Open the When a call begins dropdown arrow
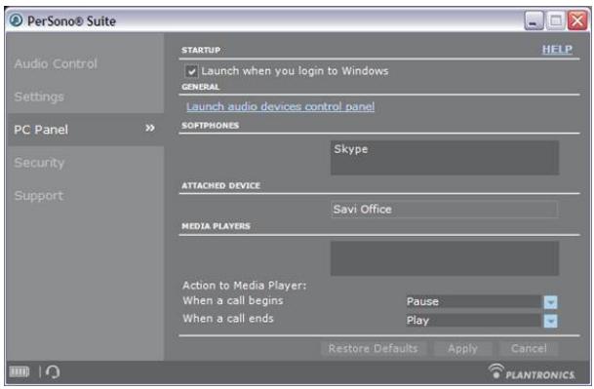The width and height of the screenshot is (594, 389). pyautogui.click(x=550, y=302)
